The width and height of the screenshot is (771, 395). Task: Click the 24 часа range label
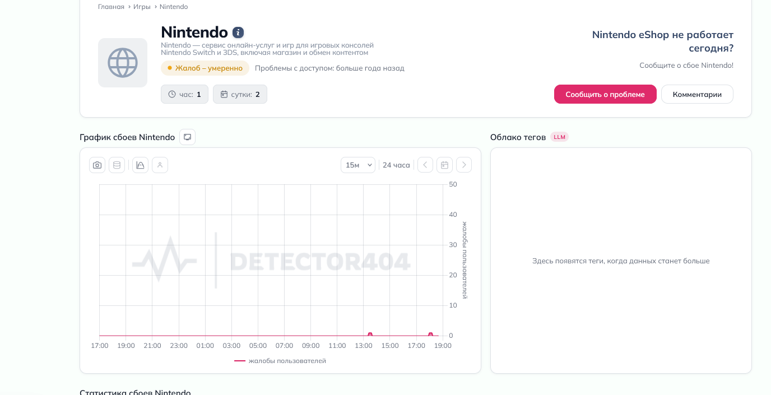396,165
